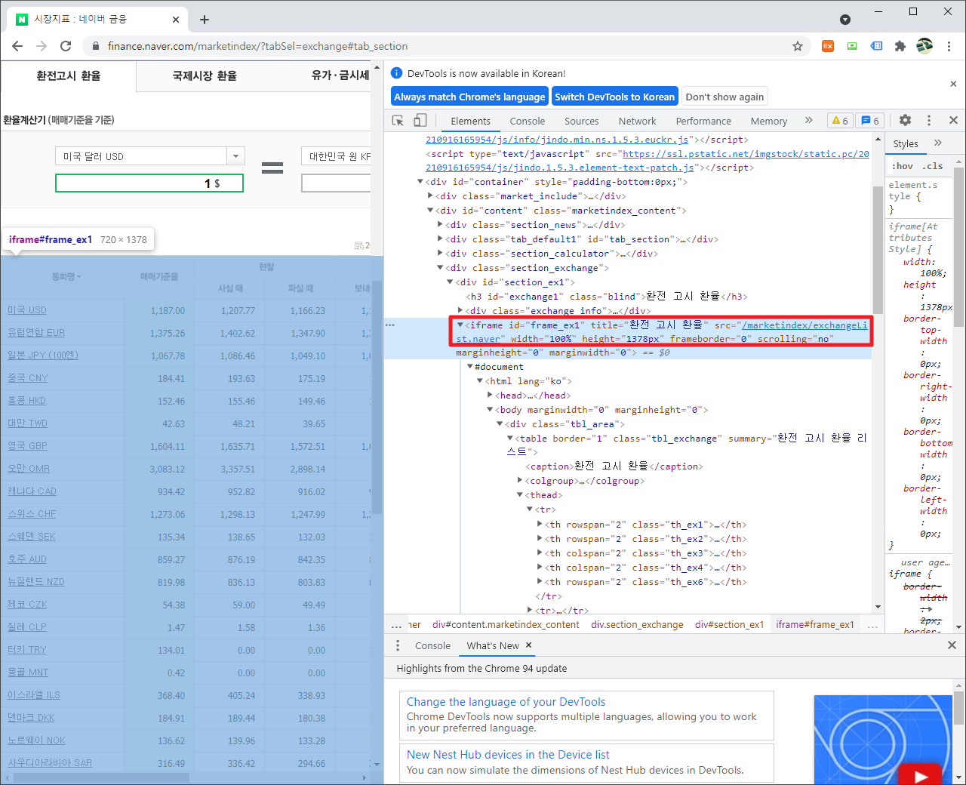Click Always match Chrome's language button
The width and height of the screenshot is (966, 785).
(469, 97)
